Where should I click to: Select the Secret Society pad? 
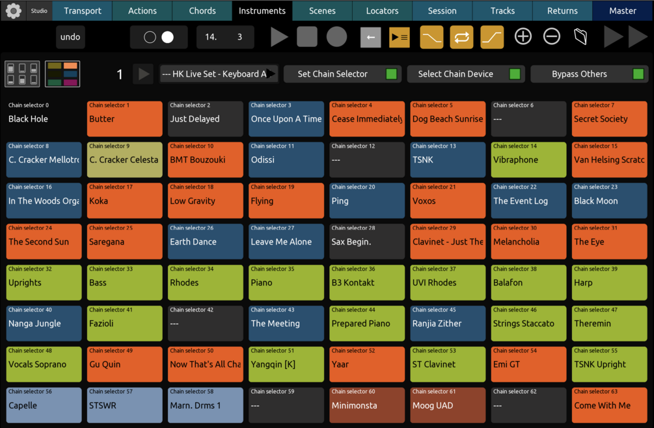609,119
